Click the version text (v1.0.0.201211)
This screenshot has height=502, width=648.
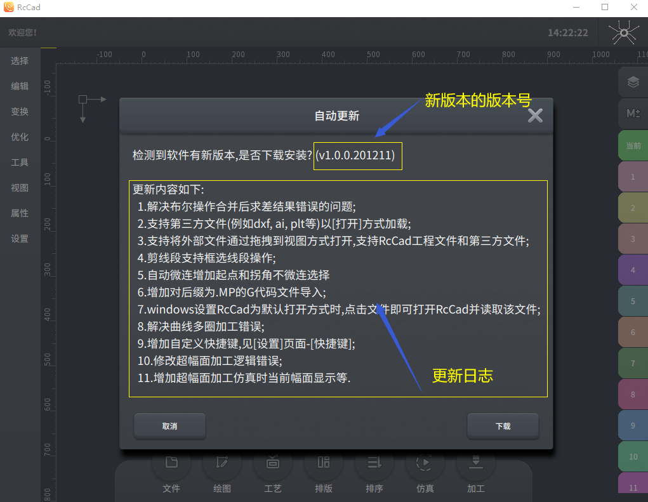tap(355, 155)
